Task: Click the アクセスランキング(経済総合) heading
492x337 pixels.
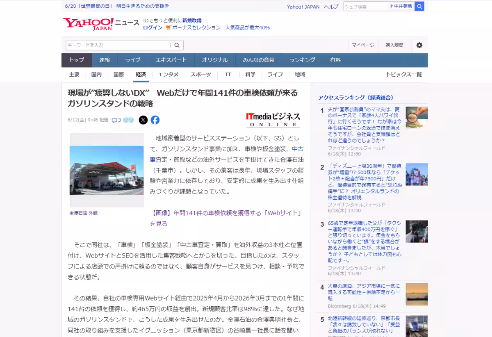Action: (356, 98)
